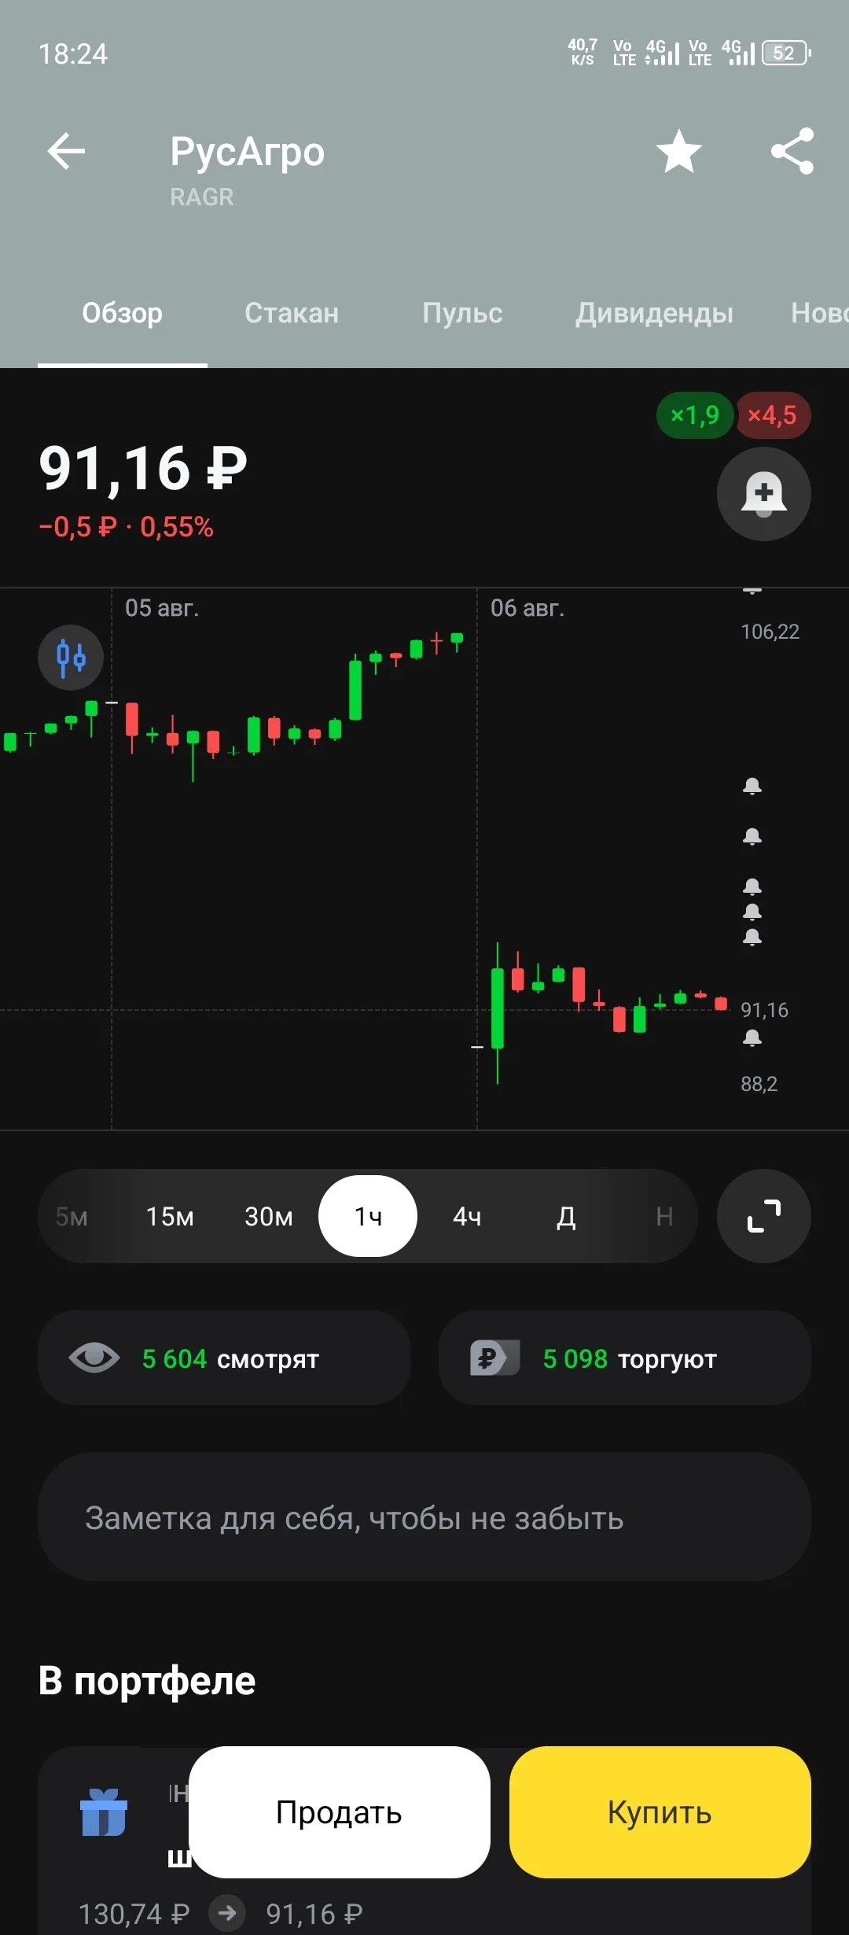The width and height of the screenshot is (849, 1935).
Task: Open the 5 098 торгуют traders card
Action: click(x=625, y=1358)
